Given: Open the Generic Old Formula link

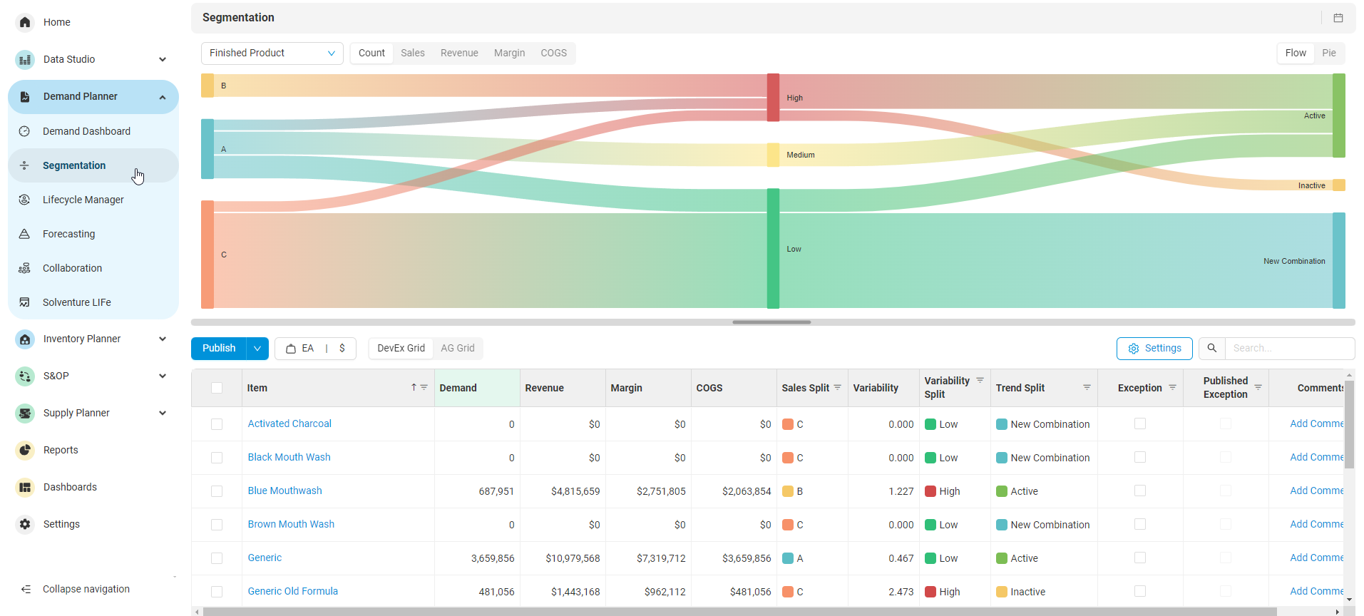Looking at the screenshot, I should click(293, 591).
